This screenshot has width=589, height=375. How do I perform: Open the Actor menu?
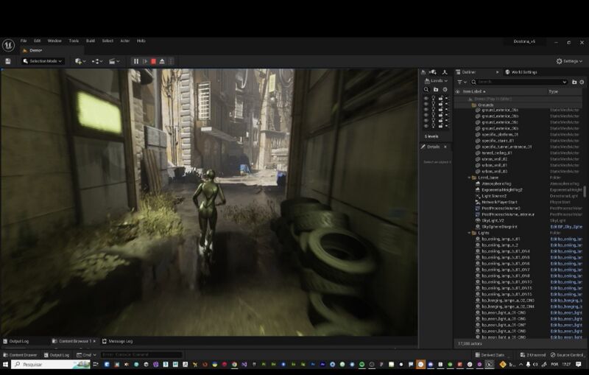point(124,41)
